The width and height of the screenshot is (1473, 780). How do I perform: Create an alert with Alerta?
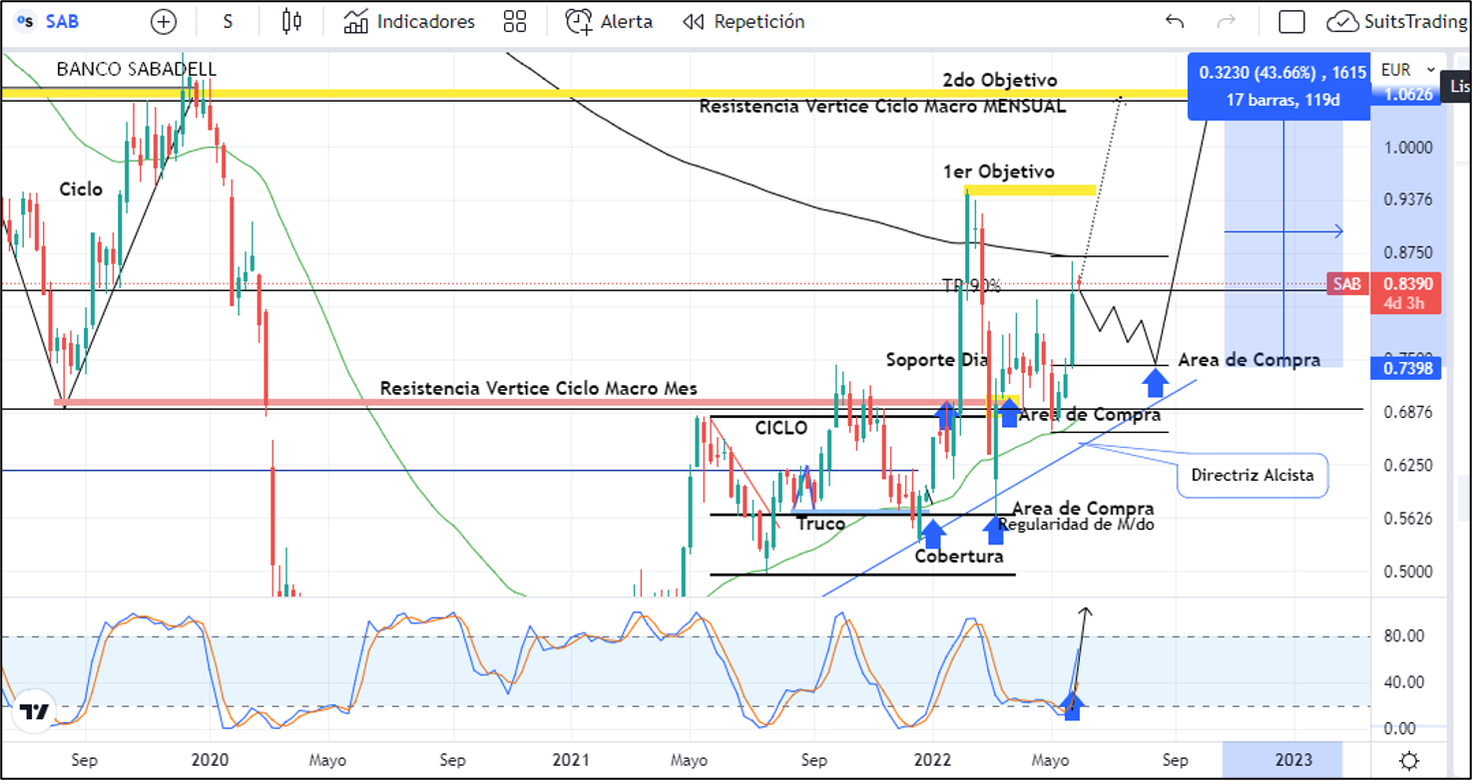tap(609, 22)
